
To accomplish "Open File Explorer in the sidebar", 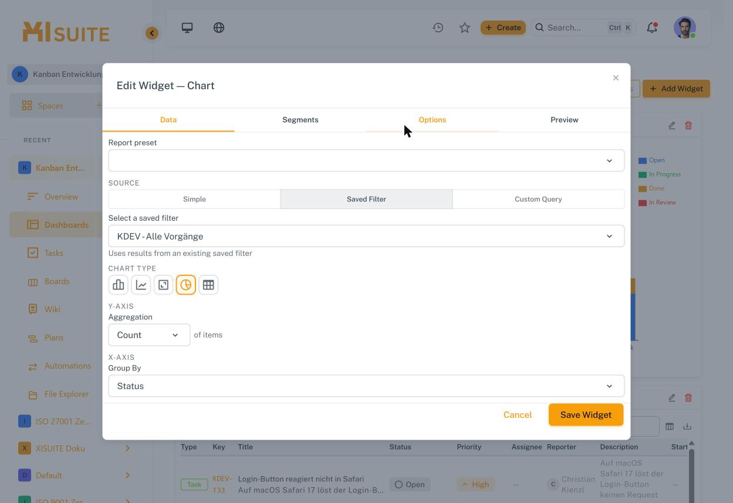I will [66, 394].
